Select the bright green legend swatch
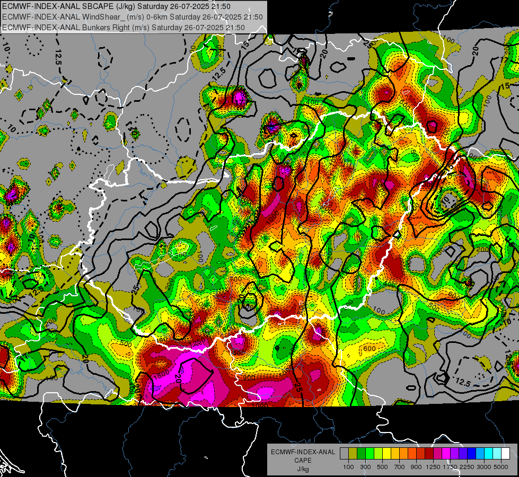Viewport: 519px width, 477px height. click(370, 454)
